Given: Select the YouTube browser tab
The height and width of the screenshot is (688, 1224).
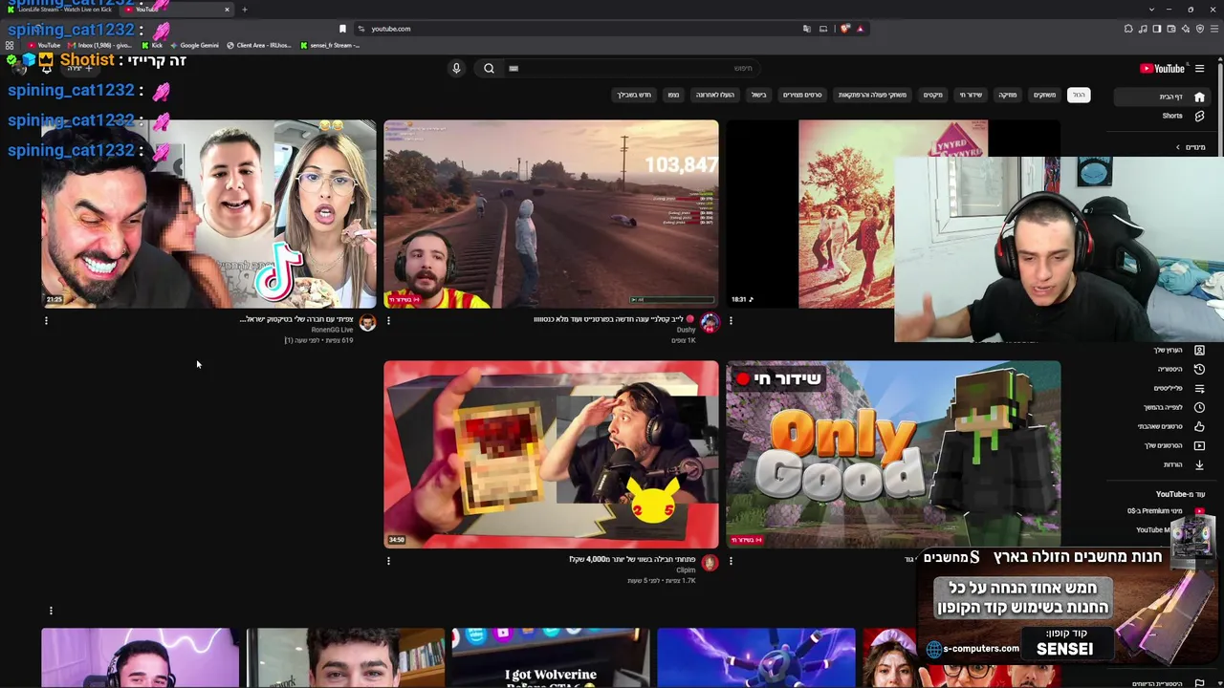Looking at the screenshot, I should 177,10.
